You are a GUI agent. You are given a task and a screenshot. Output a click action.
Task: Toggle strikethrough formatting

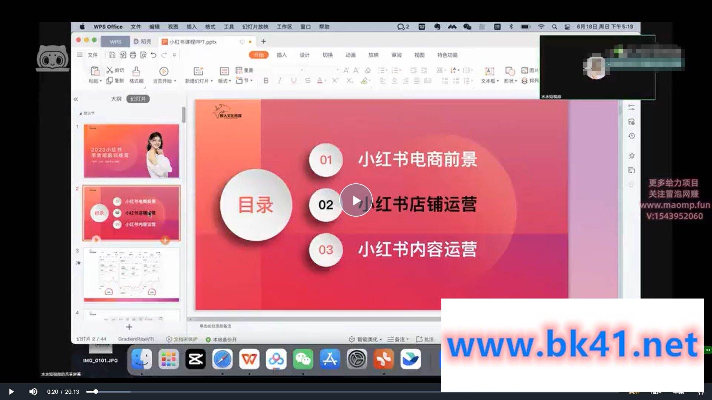[x=307, y=81]
